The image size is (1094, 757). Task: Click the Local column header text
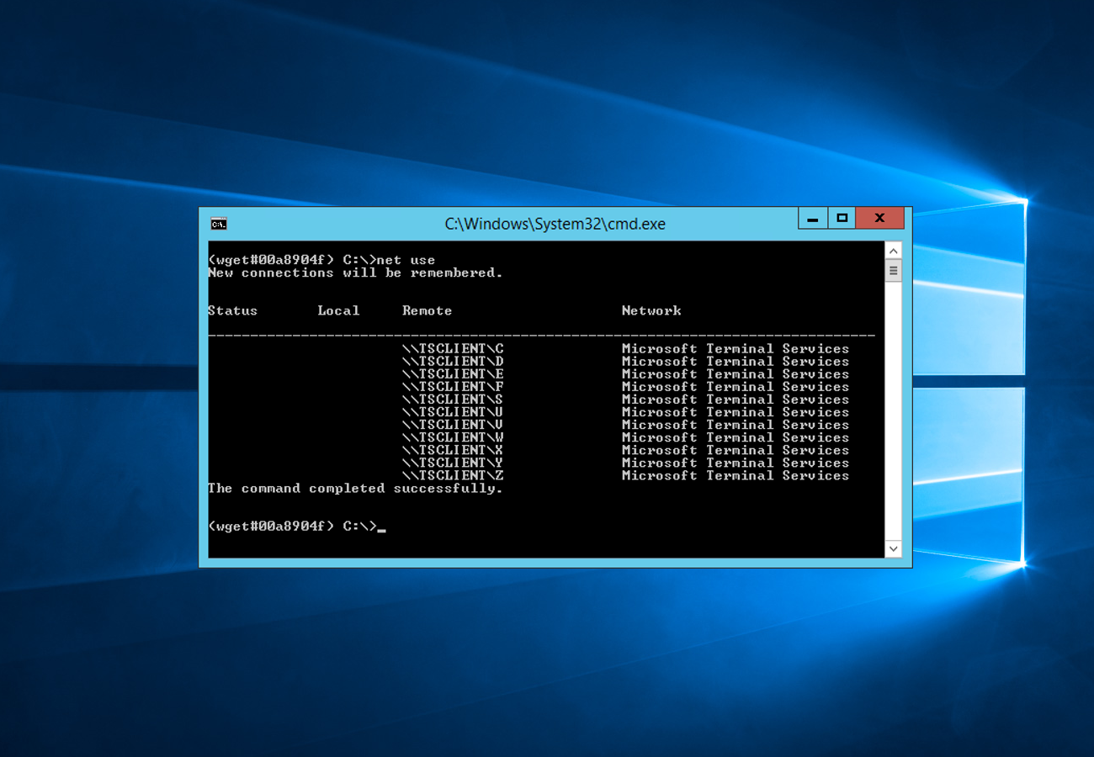(338, 310)
